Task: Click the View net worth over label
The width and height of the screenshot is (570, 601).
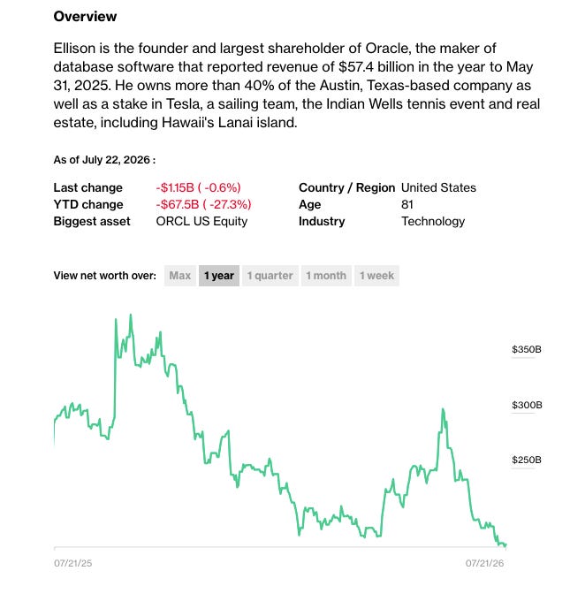Action: click(105, 276)
